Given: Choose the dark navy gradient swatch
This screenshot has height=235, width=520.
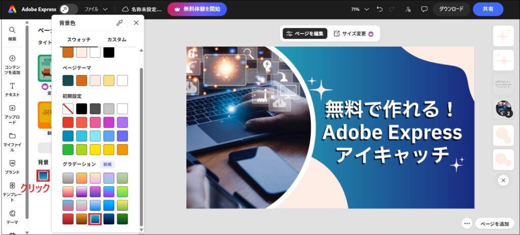Looking at the screenshot, I should (109, 219).
